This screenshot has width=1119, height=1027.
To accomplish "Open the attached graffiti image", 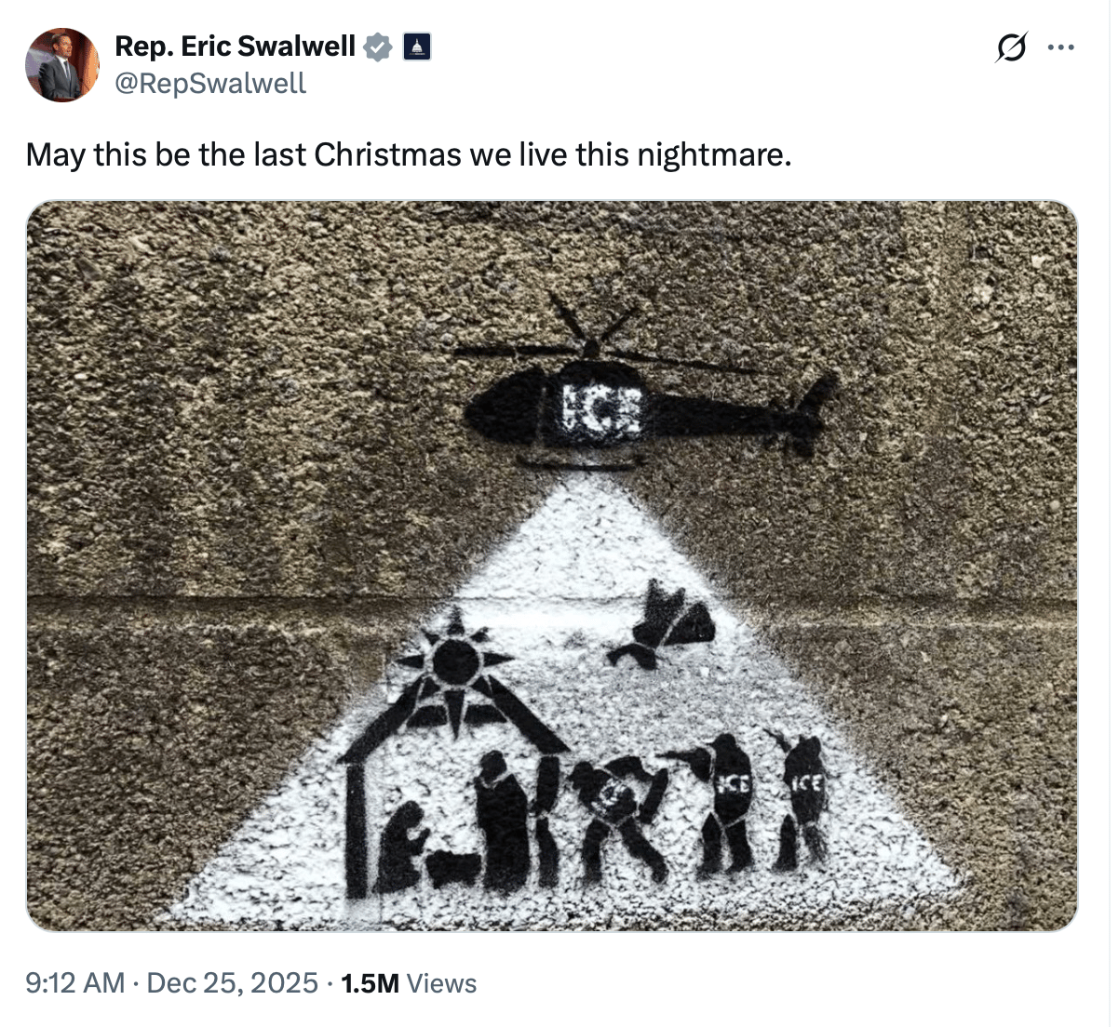I will pyautogui.click(x=551, y=566).
